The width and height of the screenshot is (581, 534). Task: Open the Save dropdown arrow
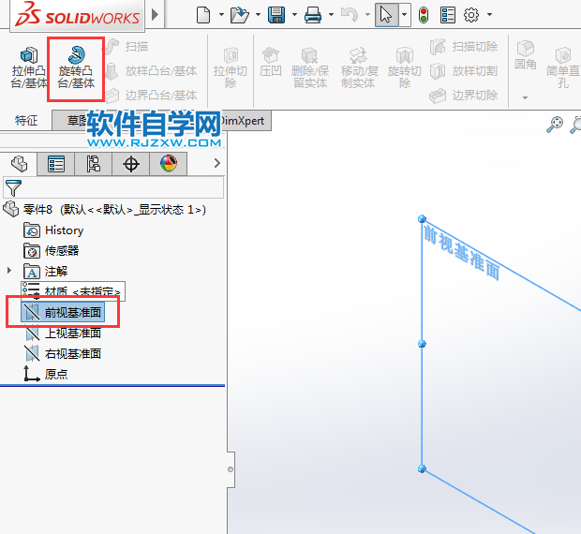(294, 15)
